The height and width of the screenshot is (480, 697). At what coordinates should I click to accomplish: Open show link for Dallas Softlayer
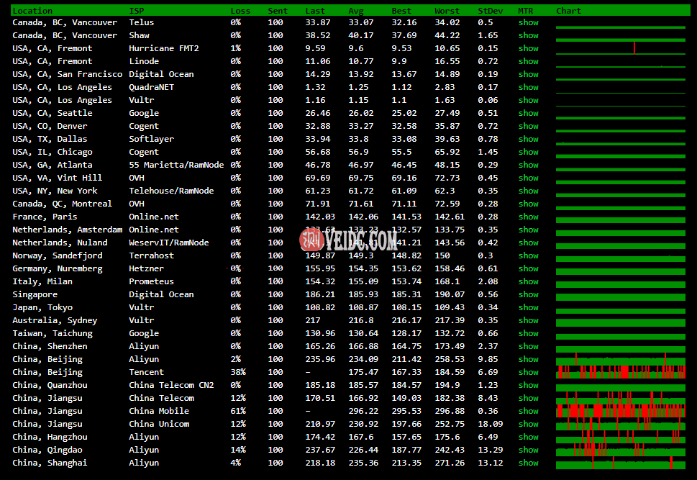click(528, 139)
